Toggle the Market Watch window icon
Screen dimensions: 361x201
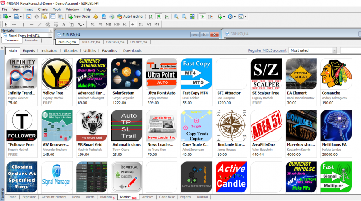click(28, 17)
